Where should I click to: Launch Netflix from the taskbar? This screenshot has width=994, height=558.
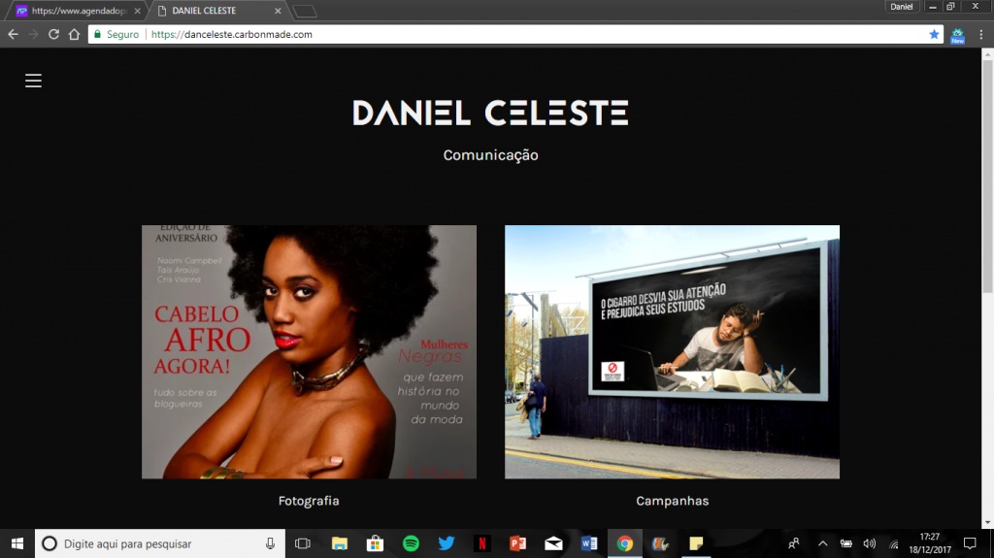[481, 543]
